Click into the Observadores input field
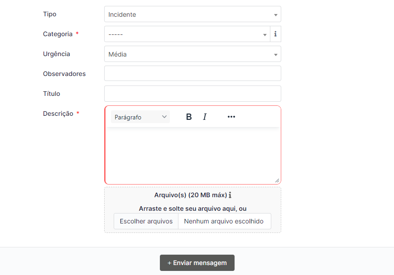The height and width of the screenshot is (275, 394). coord(192,73)
